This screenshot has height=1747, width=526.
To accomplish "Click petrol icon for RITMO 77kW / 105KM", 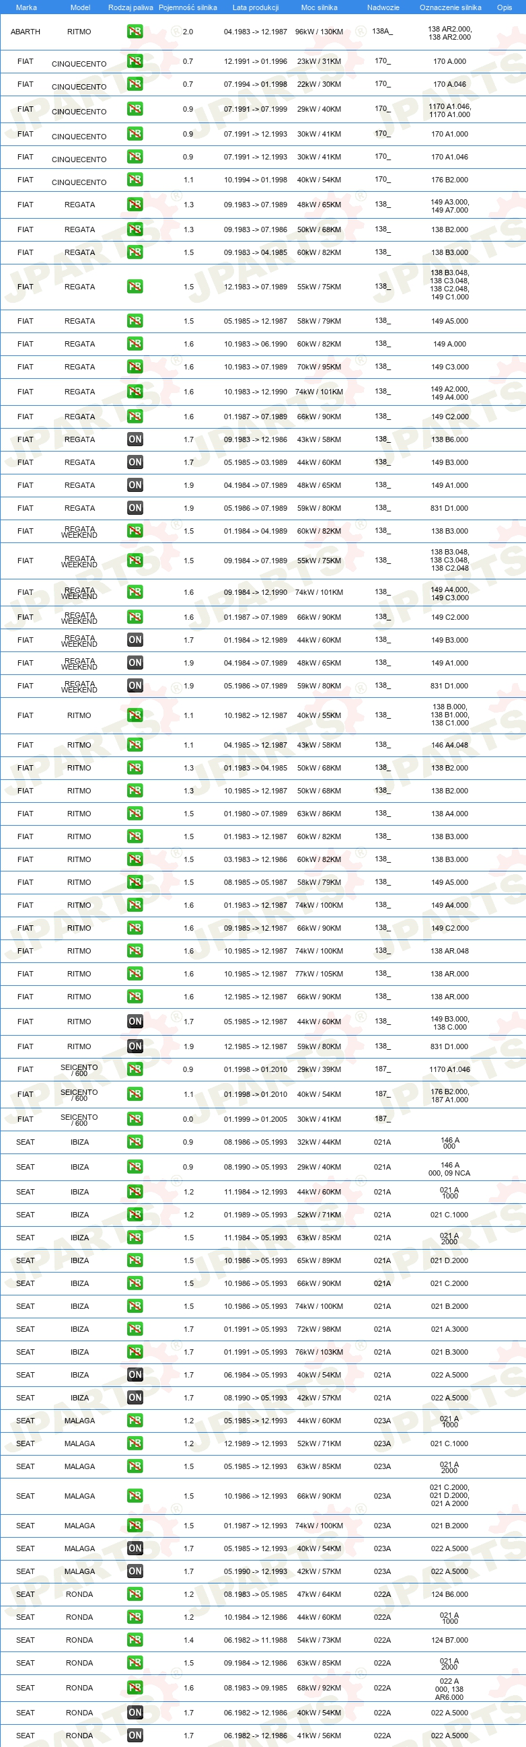I will tap(135, 974).
